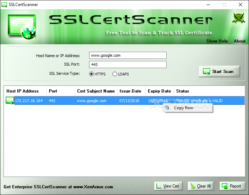This screenshot has height=195, width=249.
Task: Click the Start Scan button
Action: point(219,72)
